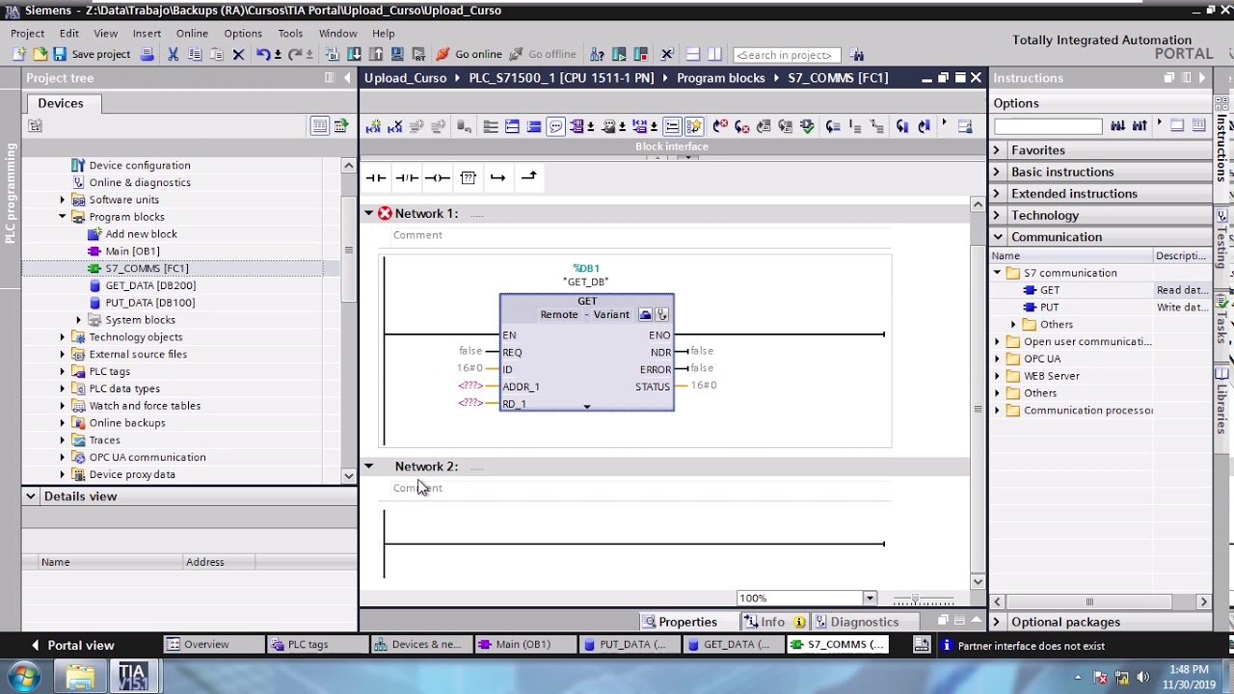Click the Go online button

point(469,54)
